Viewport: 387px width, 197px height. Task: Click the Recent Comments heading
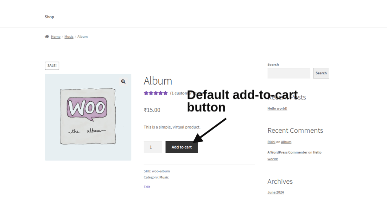pos(295,130)
